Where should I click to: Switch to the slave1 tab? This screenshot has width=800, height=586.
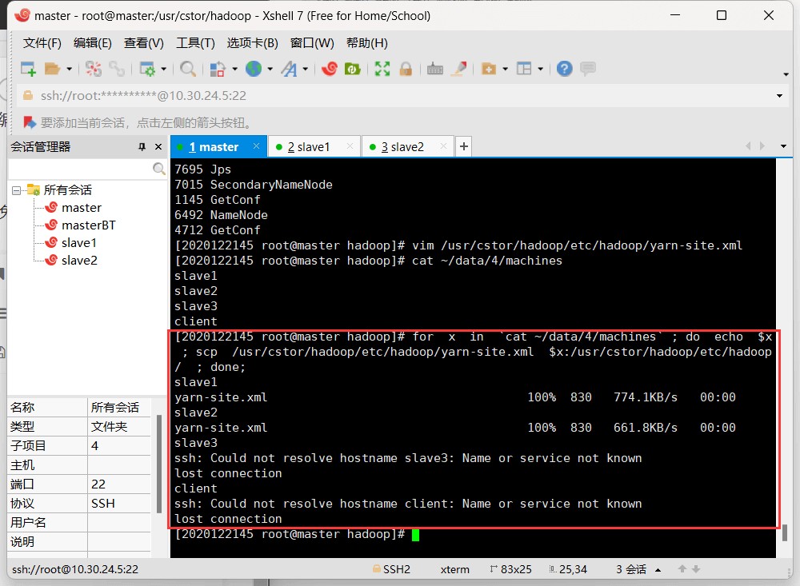click(309, 147)
